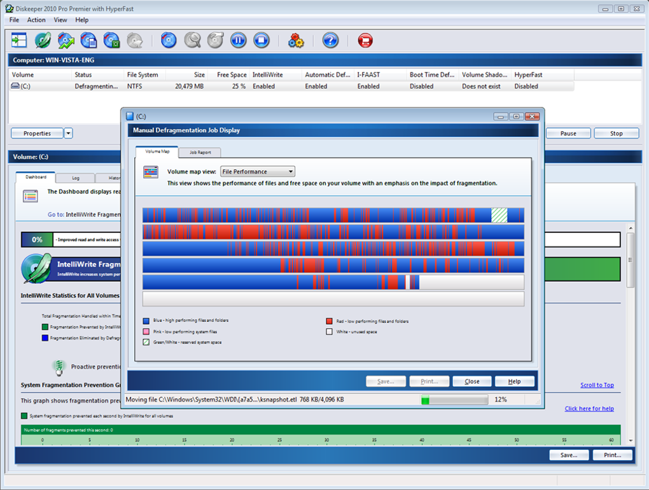
Task: Open the Help menu
Action: (81, 20)
